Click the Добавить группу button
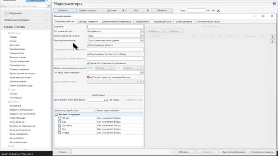The height and width of the screenshot is (156, 278). [x=89, y=10]
